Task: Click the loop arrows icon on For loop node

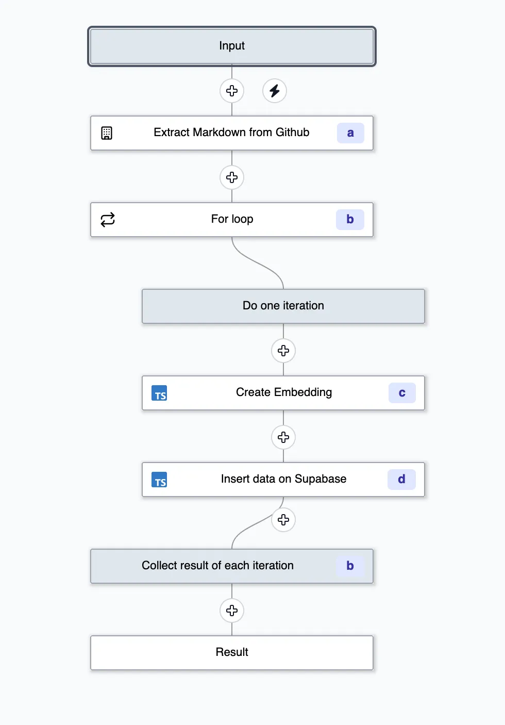Action: coord(107,219)
